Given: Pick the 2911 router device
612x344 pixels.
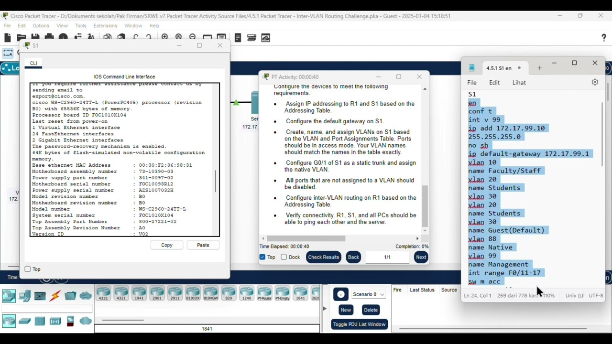Looking at the screenshot, I should pos(175,293).
